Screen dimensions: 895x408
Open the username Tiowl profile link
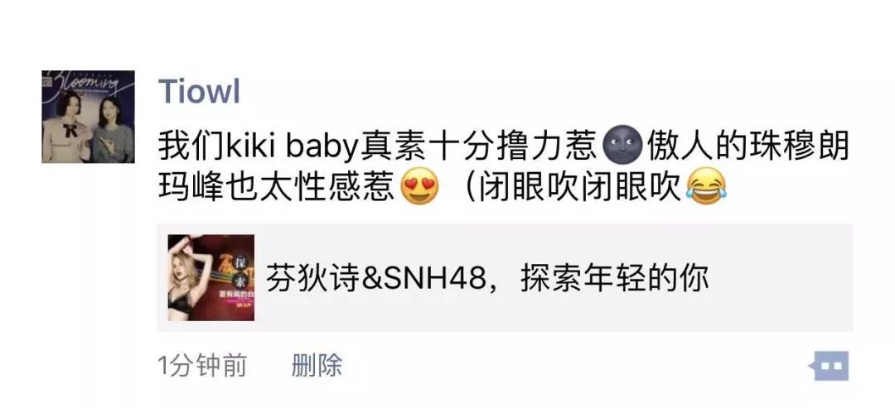click(199, 91)
